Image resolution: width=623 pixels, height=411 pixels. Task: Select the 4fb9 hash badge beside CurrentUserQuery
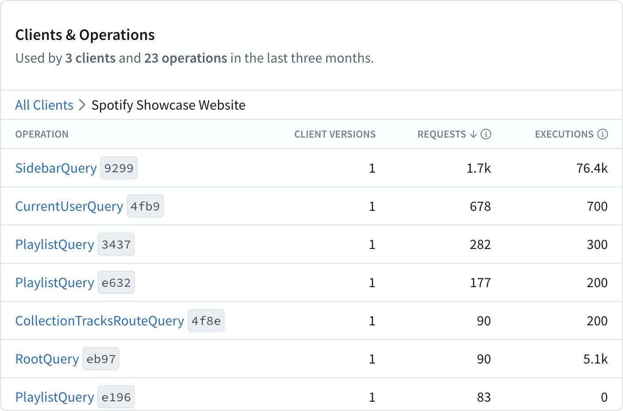point(146,206)
